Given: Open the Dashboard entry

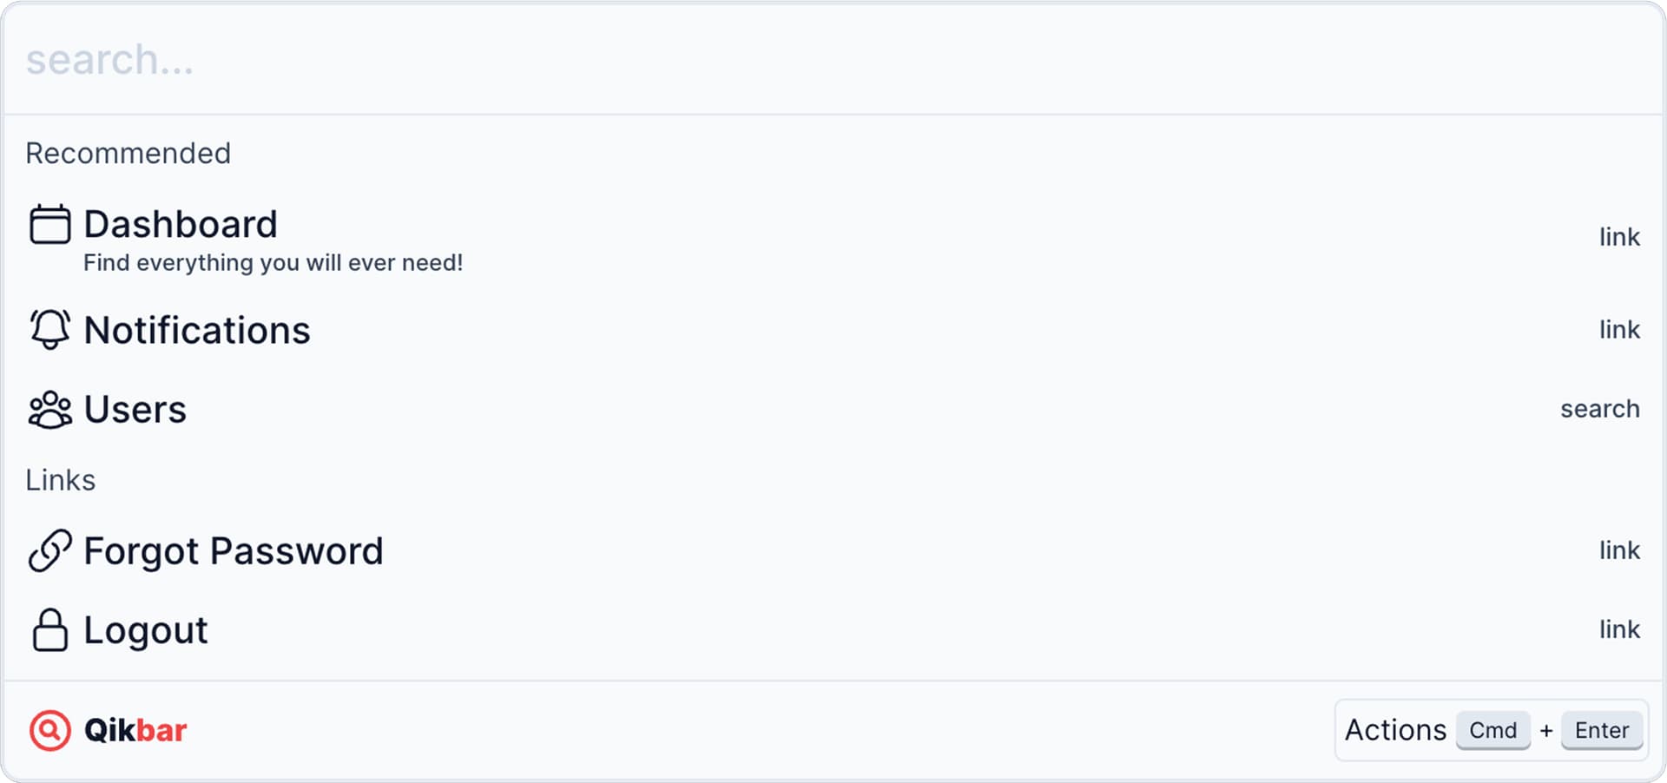Looking at the screenshot, I should 833,238.
